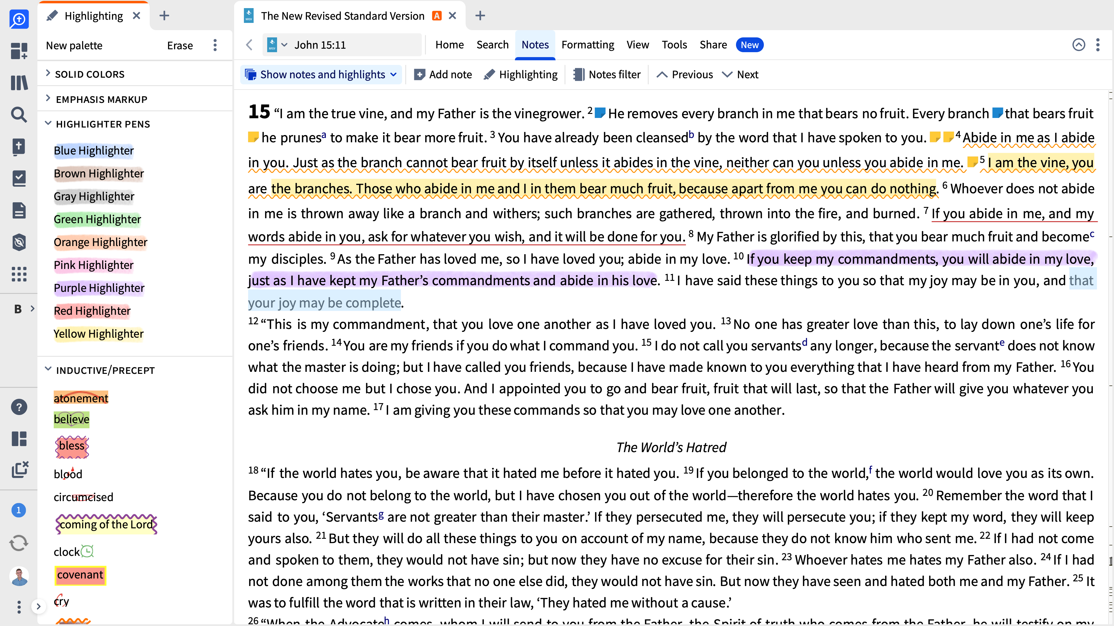Apply the 'coming of the Lord' style
1114x626 pixels.
[106, 524]
